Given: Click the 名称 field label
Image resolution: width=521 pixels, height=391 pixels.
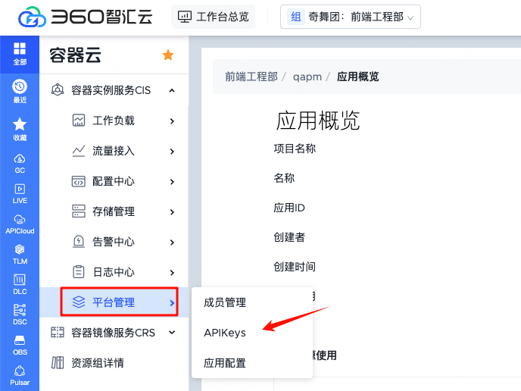Looking at the screenshot, I should (x=284, y=178).
